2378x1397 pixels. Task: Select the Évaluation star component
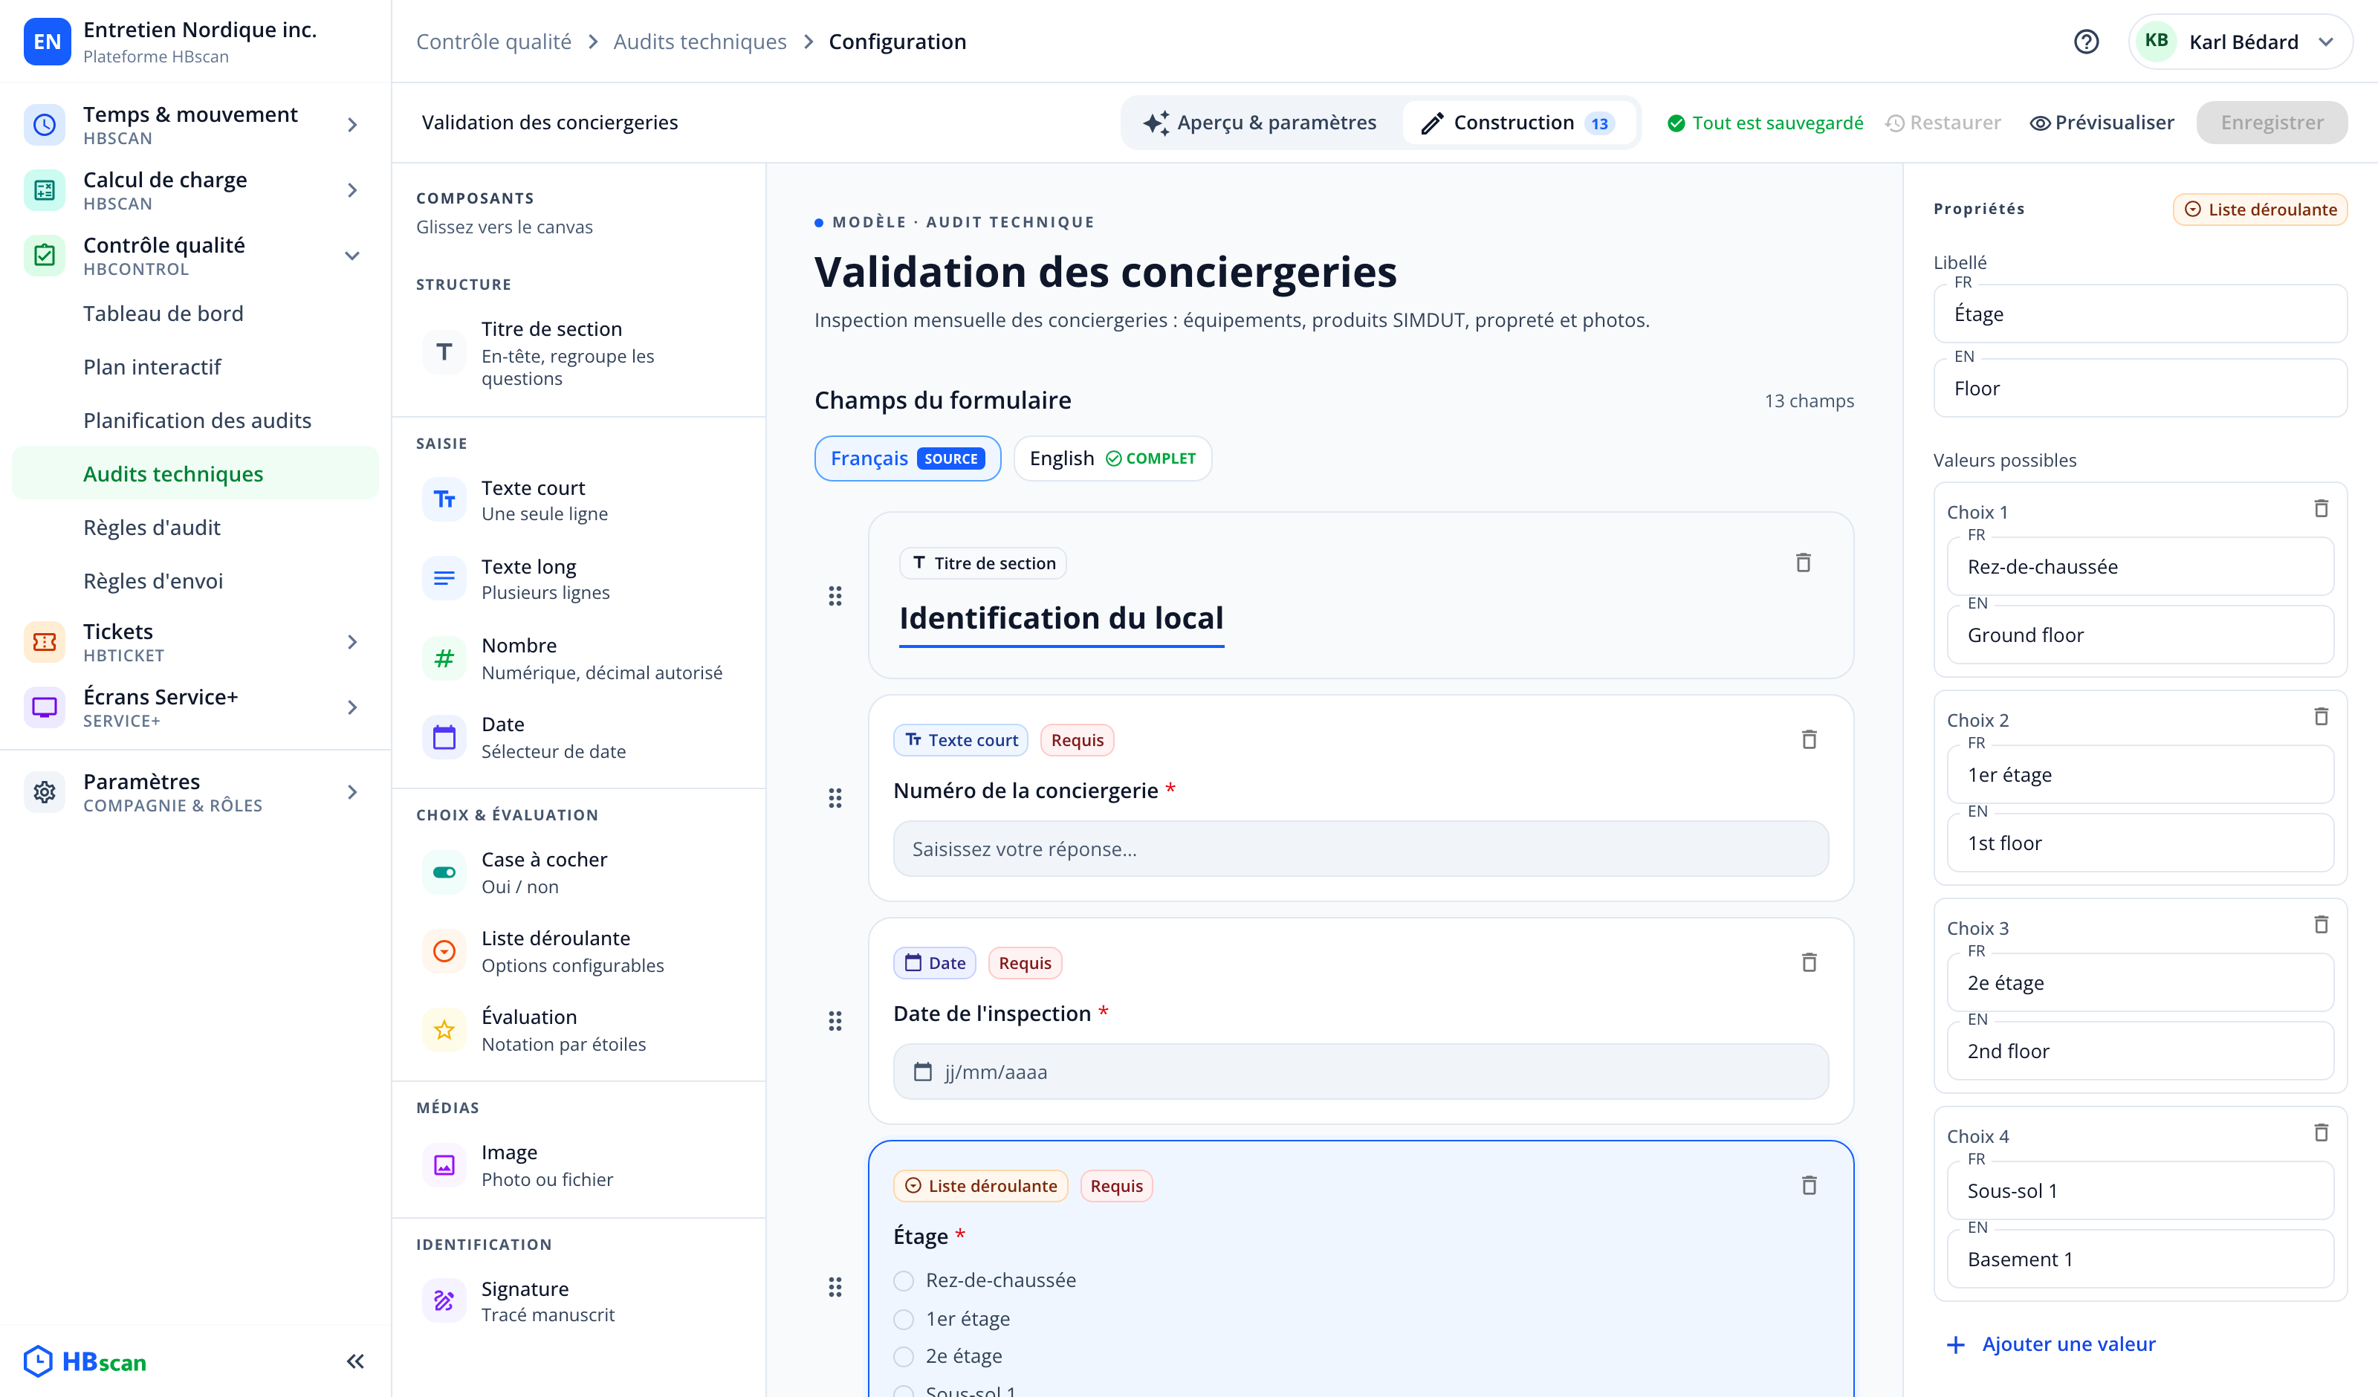pyautogui.click(x=444, y=1029)
